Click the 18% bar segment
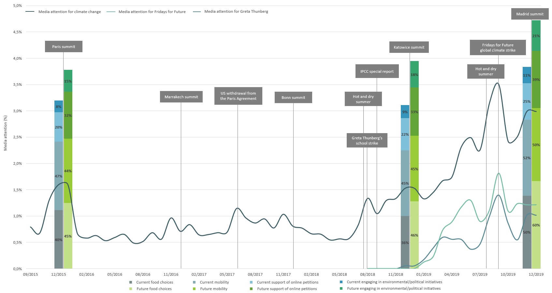 point(414,74)
